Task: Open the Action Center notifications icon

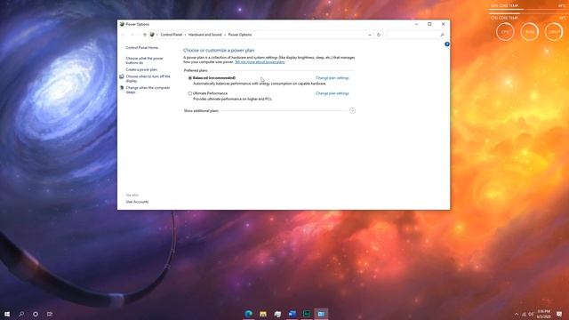Action: pos(559,314)
